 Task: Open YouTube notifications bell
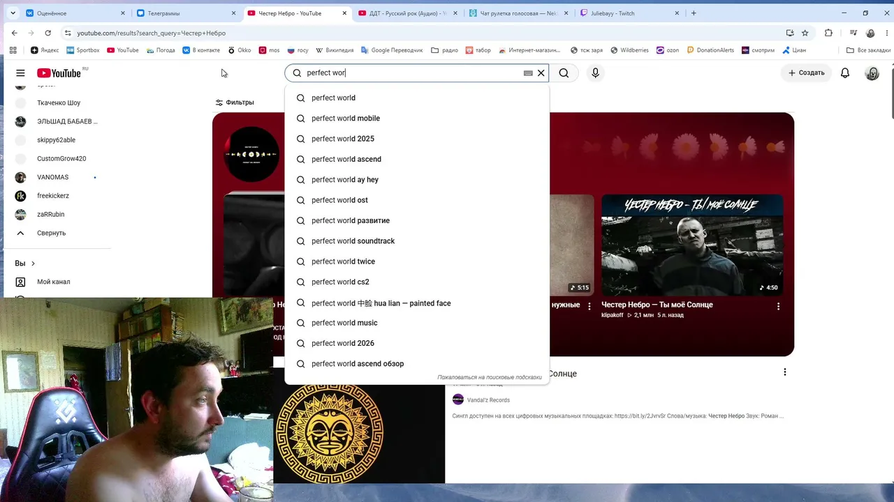click(x=845, y=73)
